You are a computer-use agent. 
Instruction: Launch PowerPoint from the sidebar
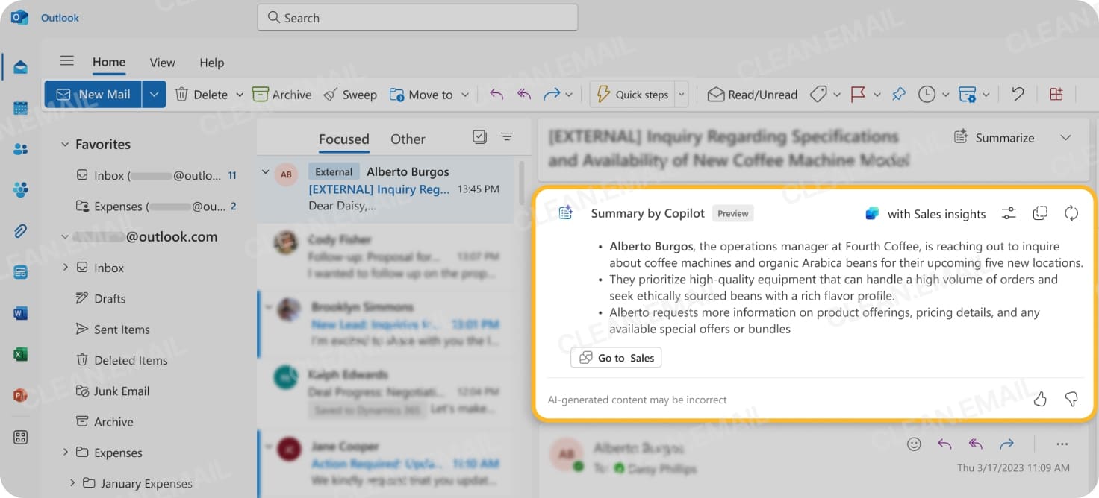click(20, 395)
